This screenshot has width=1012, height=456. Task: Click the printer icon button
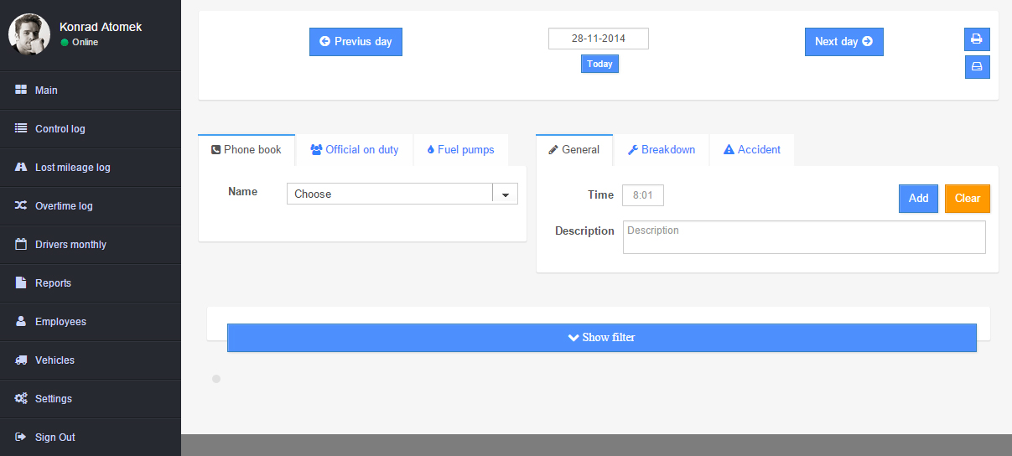[977, 39]
